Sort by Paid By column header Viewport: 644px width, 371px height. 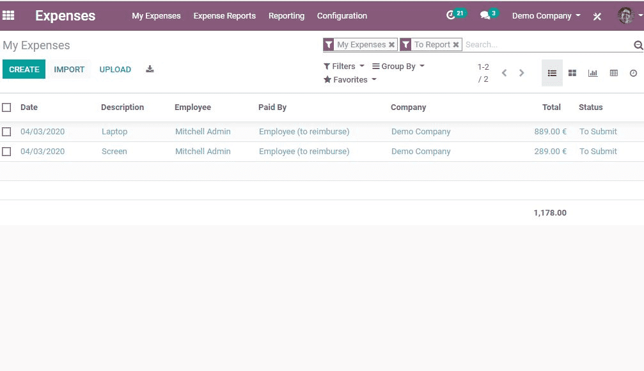coord(272,107)
